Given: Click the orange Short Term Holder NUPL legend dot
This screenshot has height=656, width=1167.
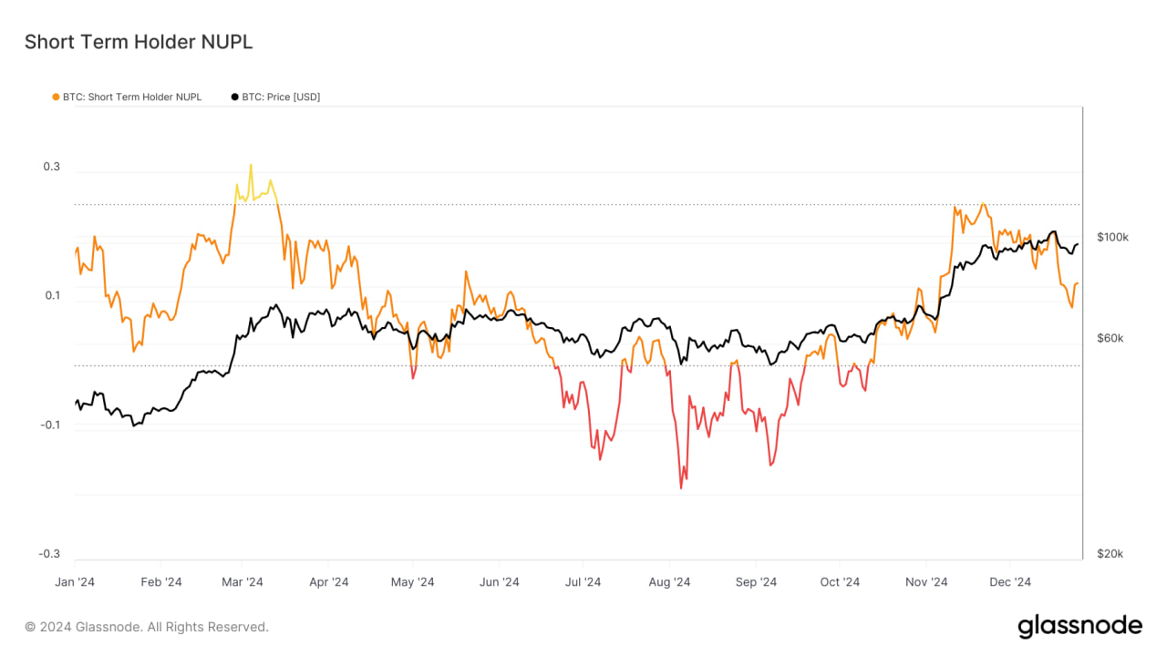Looking at the screenshot, I should [x=57, y=97].
